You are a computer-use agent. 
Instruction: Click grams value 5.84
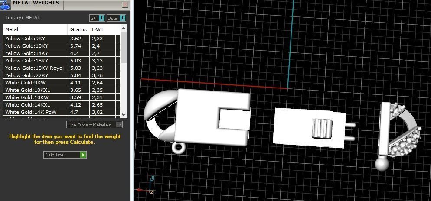[x=75, y=75]
